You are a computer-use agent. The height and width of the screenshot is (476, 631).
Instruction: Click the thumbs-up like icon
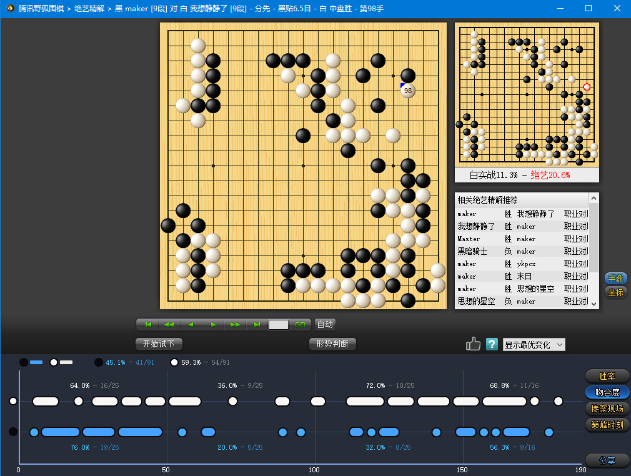click(x=473, y=344)
